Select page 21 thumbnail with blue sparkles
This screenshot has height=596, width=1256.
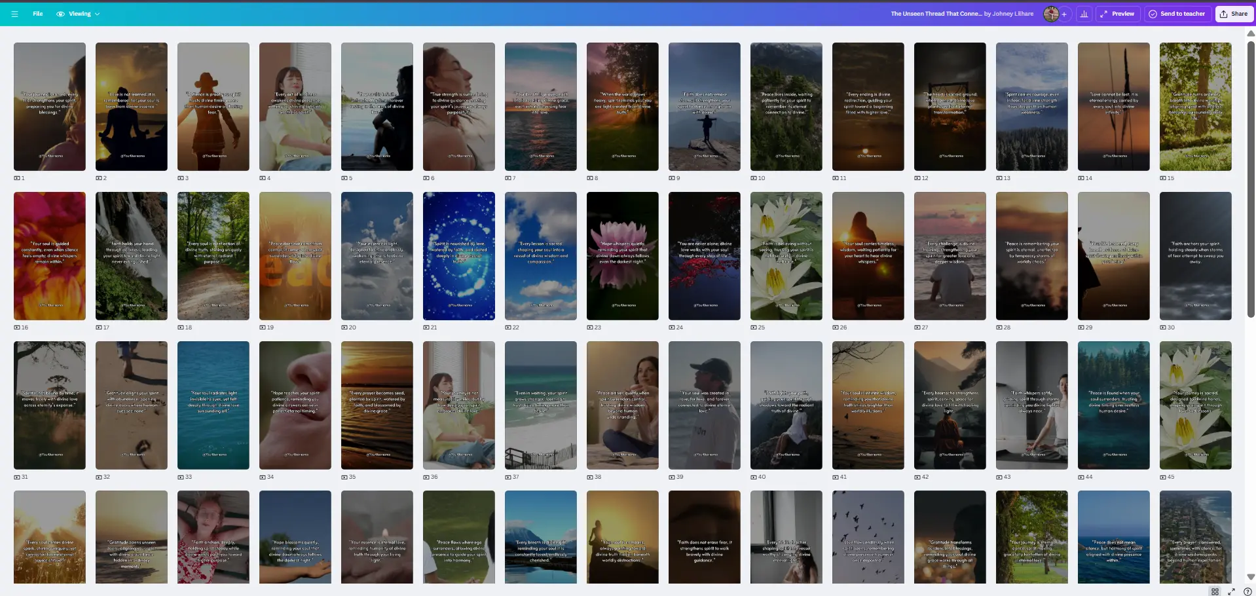click(x=459, y=256)
